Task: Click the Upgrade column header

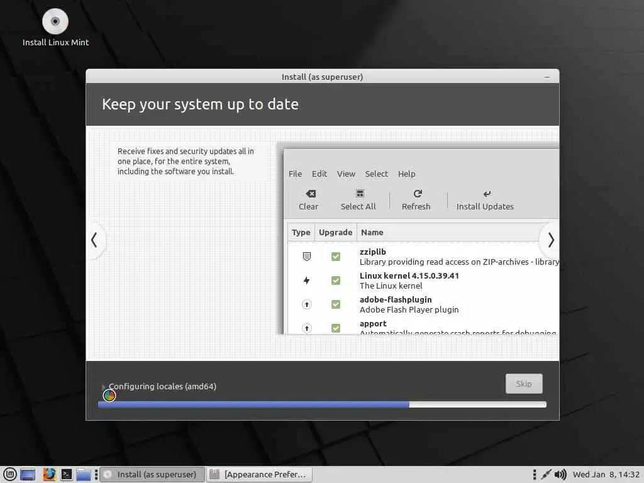Action: (x=336, y=233)
